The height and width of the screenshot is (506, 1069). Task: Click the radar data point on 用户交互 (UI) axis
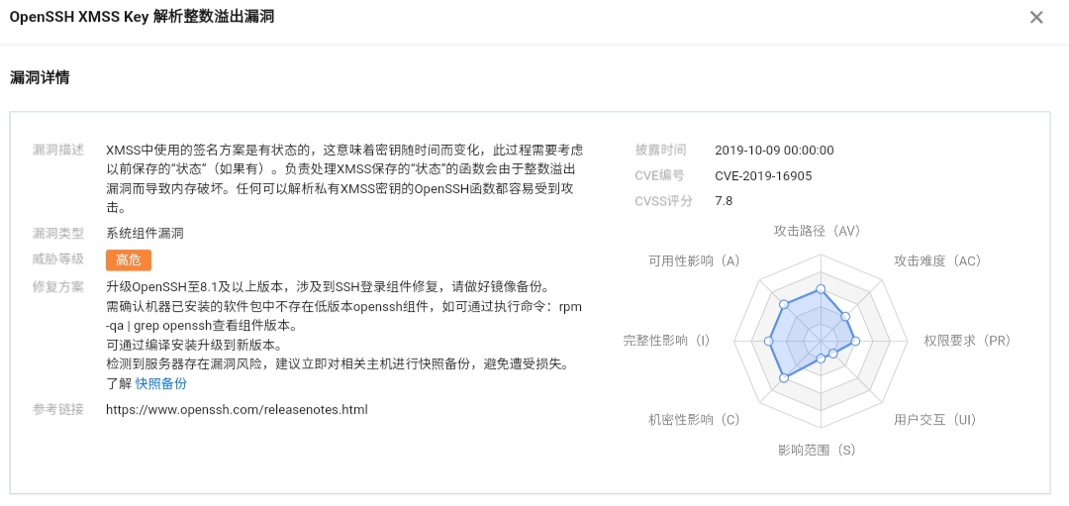(x=832, y=354)
